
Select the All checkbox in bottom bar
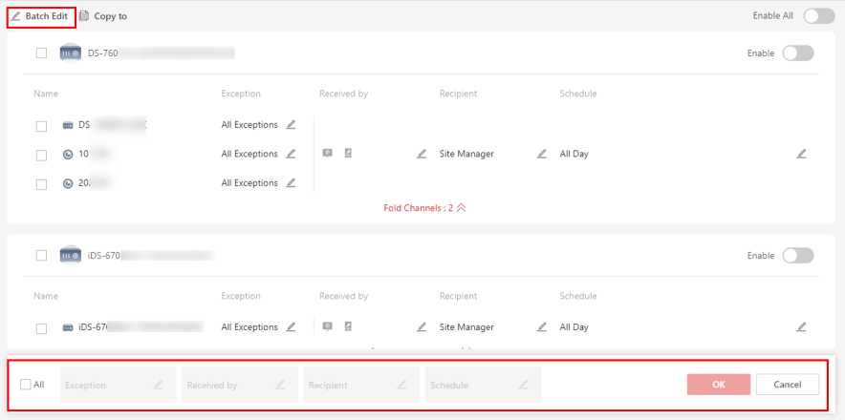pos(26,385)
